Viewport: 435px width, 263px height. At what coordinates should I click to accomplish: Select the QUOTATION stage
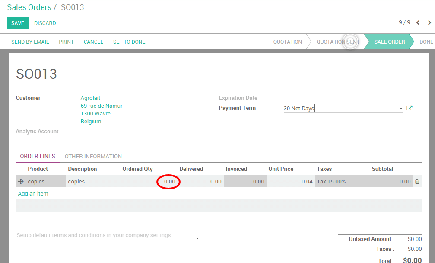[x=287, y=42]
